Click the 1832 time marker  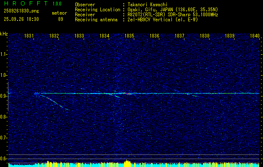54,35
